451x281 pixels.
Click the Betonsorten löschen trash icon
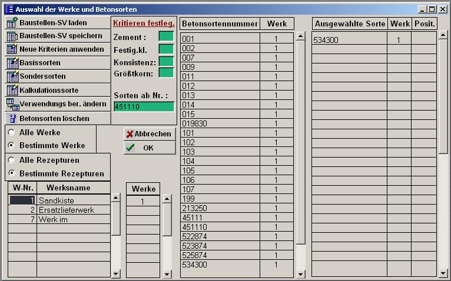point(13,118)
